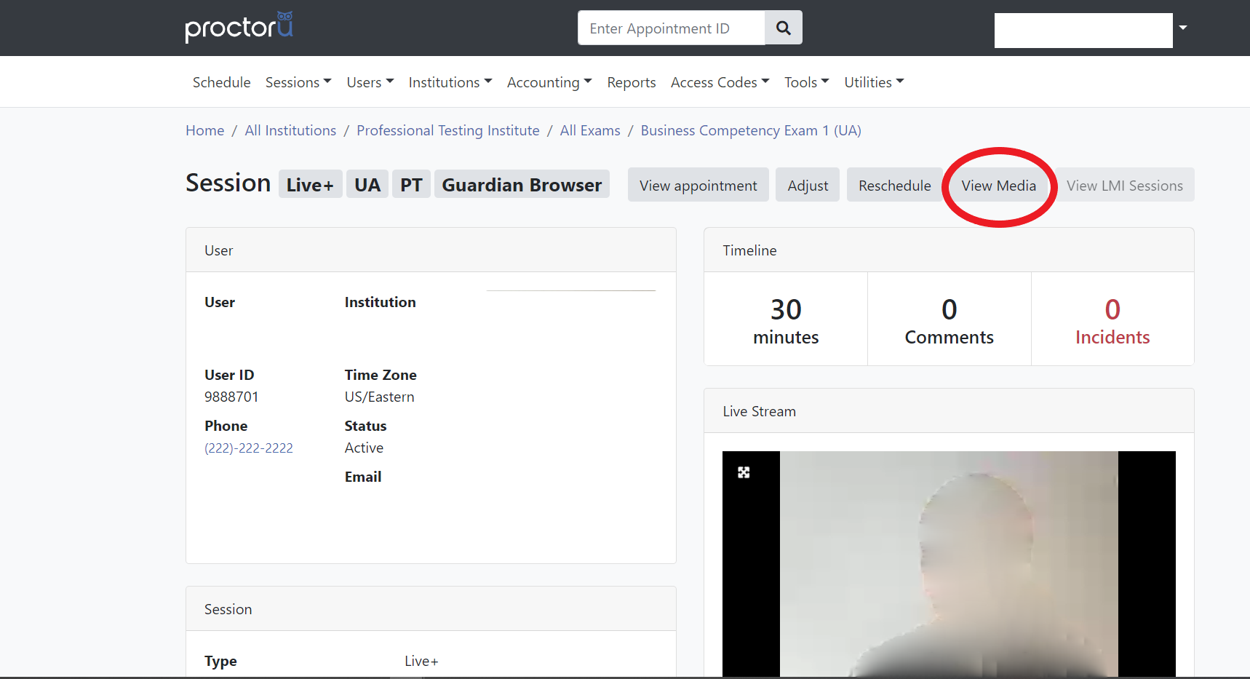
Task: Click the View appointment button
Action: tap(698, 185)
